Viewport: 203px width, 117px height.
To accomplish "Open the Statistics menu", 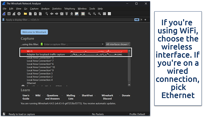I will 57,9.
